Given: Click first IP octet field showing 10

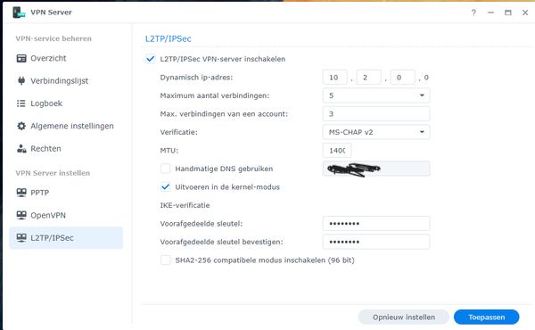Looking at the screenshot, I should pos(335,78).
